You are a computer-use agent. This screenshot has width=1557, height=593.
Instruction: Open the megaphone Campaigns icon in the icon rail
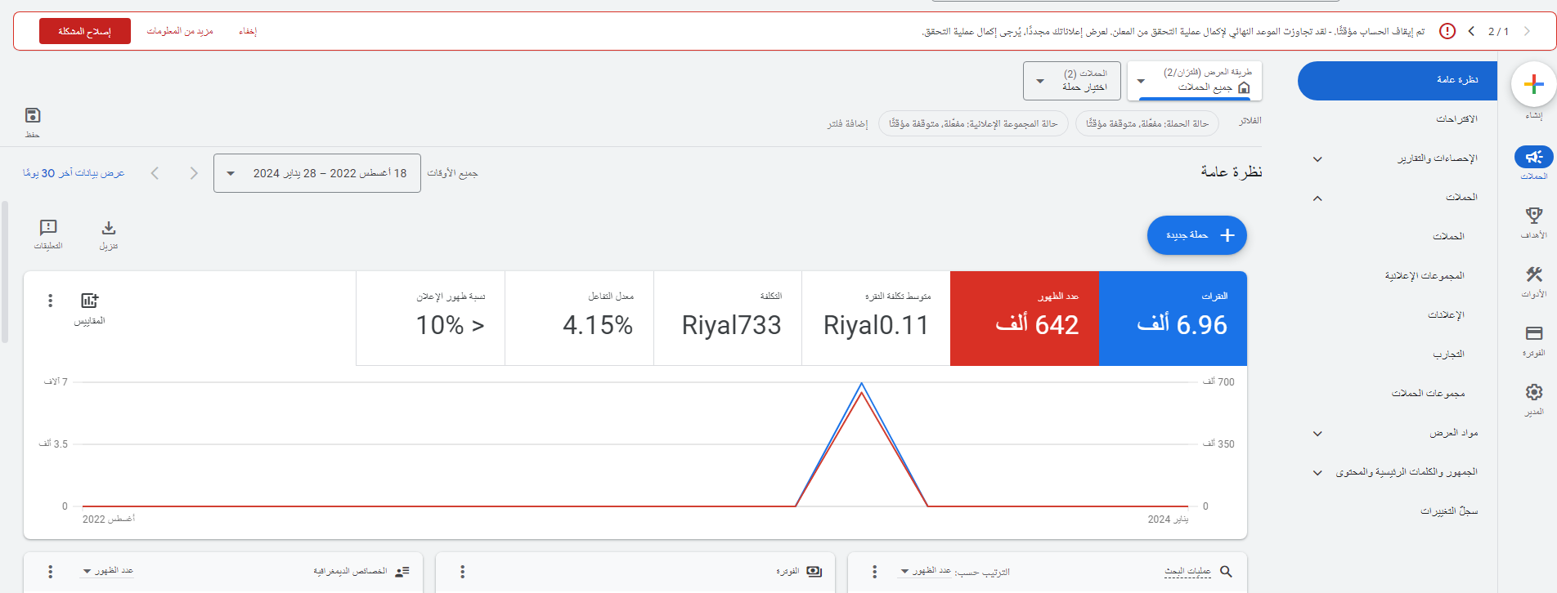[1533, 157]
